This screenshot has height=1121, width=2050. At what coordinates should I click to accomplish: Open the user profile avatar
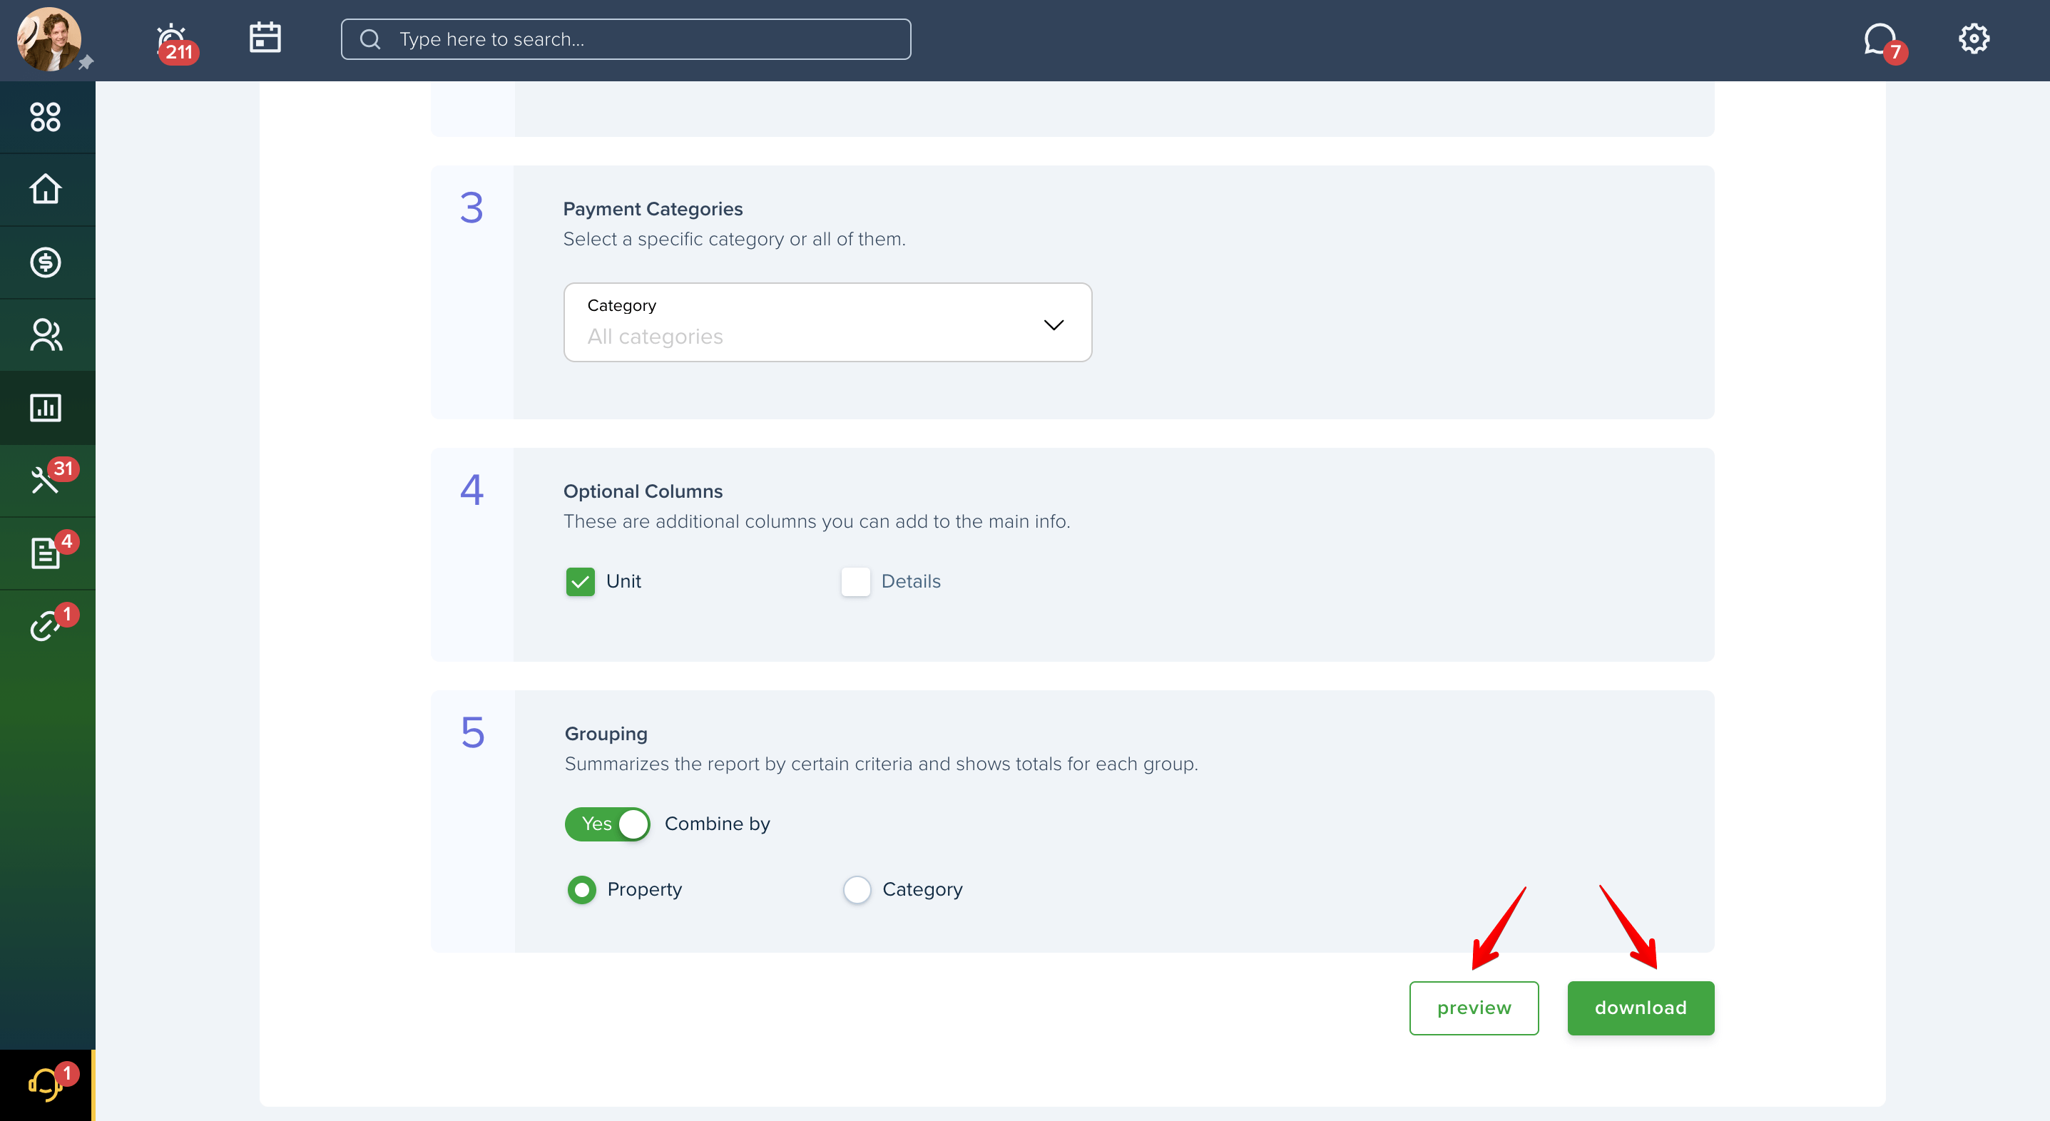49,39
